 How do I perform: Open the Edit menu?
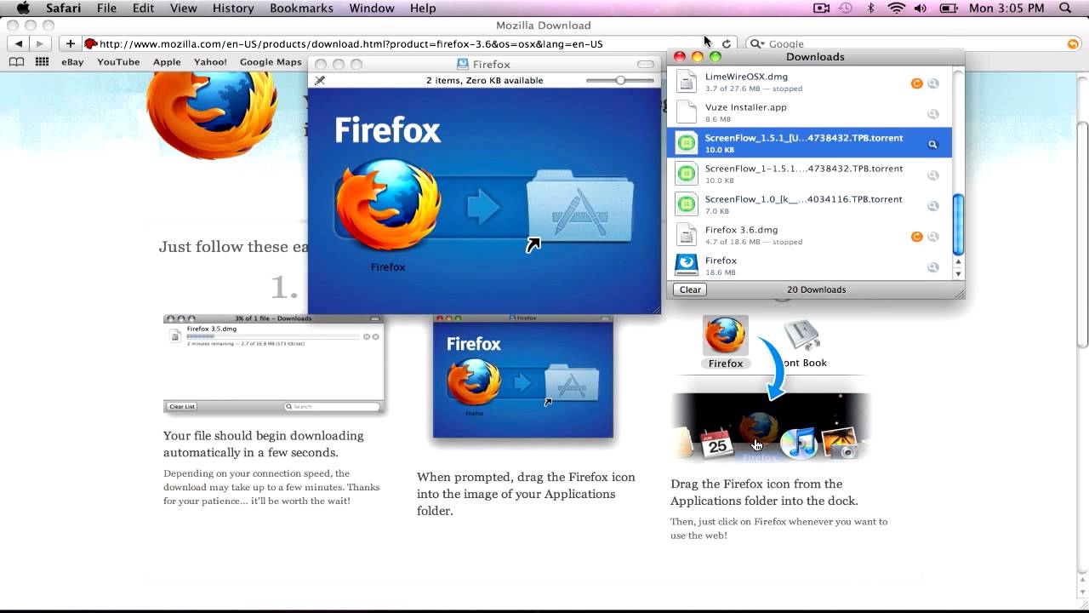(x=143, y=8)
